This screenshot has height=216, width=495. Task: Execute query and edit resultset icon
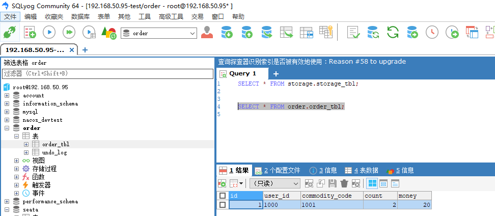89,32
